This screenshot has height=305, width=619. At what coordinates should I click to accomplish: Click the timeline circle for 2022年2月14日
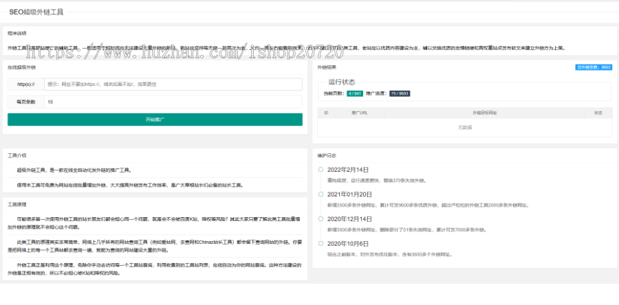321,170
